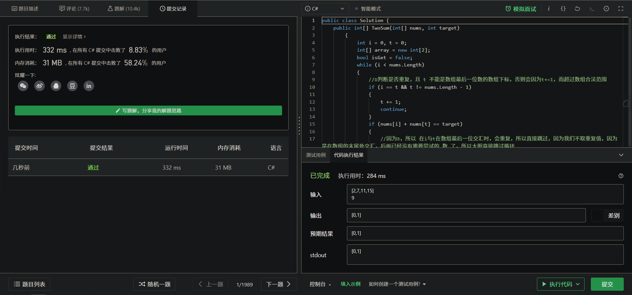Open the terminal shortcuts icon
This screenshot has height=295, width=632.
(x=592, y=9)
